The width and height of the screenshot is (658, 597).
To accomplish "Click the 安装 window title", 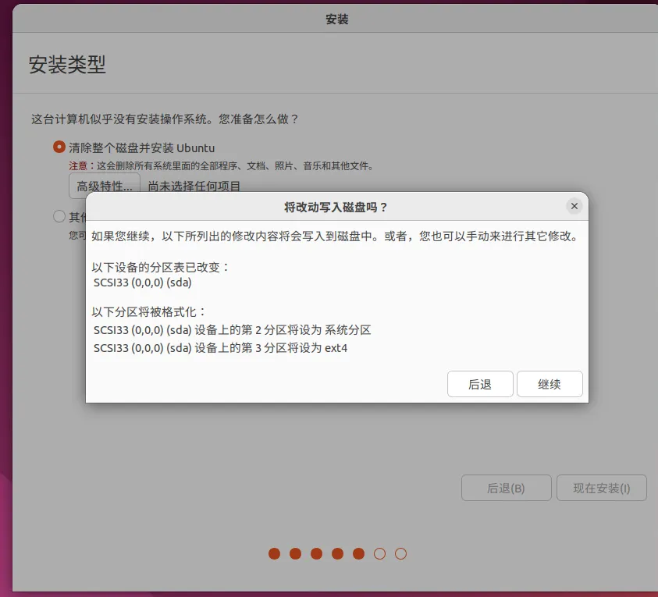I will coord(337,19).
